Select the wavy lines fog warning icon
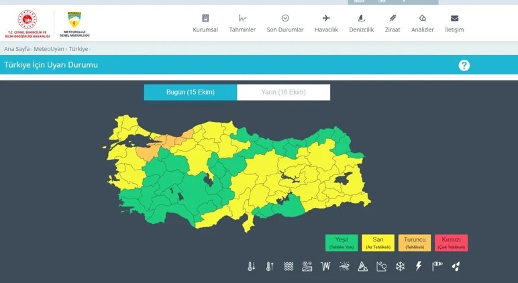Viewport: 518px width, 283px height. (x=289, y=266)
